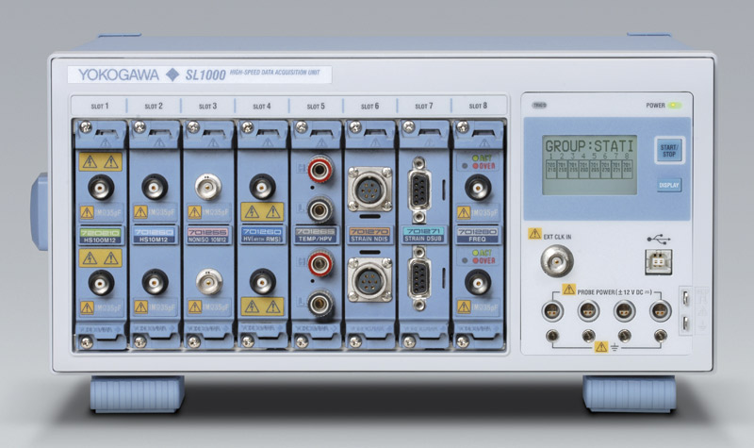This screenshot has height=448, width=754.
Task: Select upper BNC input of slot 8
Action: (478, 187)
